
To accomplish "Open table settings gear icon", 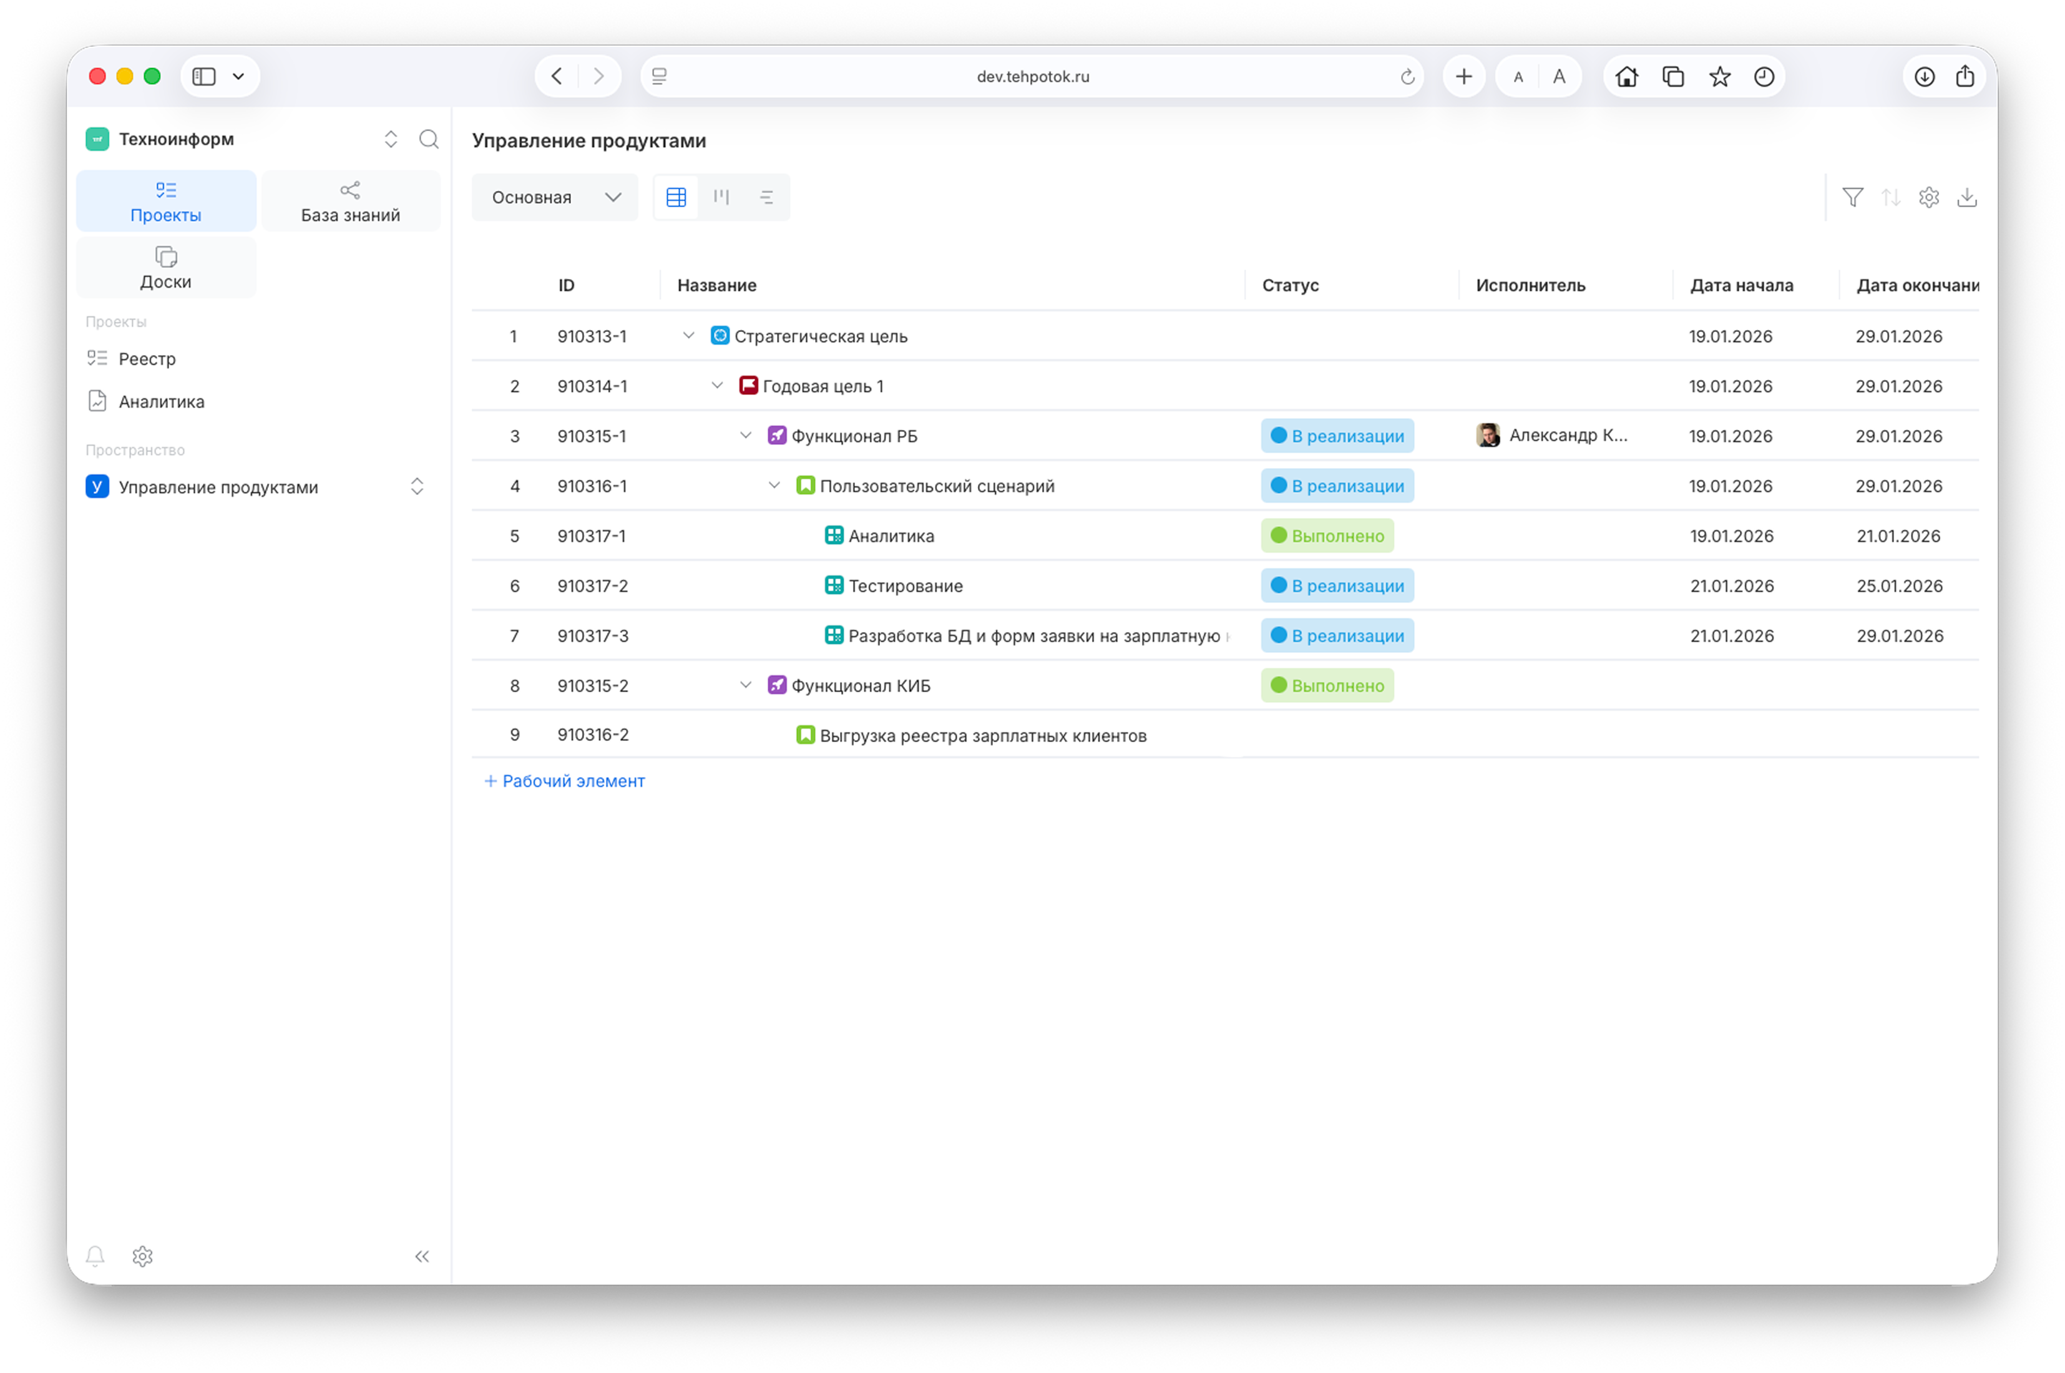I will 1928,197.
